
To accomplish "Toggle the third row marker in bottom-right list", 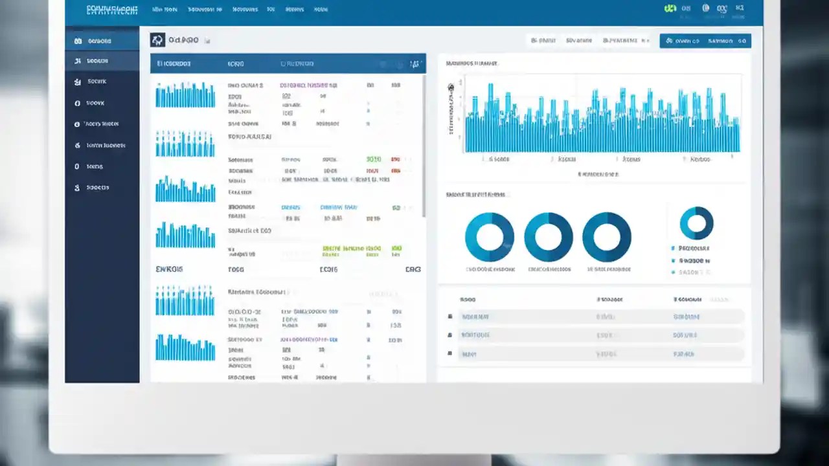I will point(450,354).
